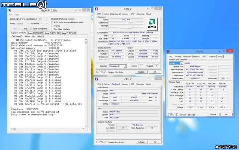
Task: Open Memory tab in top CPU-Z window
Action: [x=125, y=14]
